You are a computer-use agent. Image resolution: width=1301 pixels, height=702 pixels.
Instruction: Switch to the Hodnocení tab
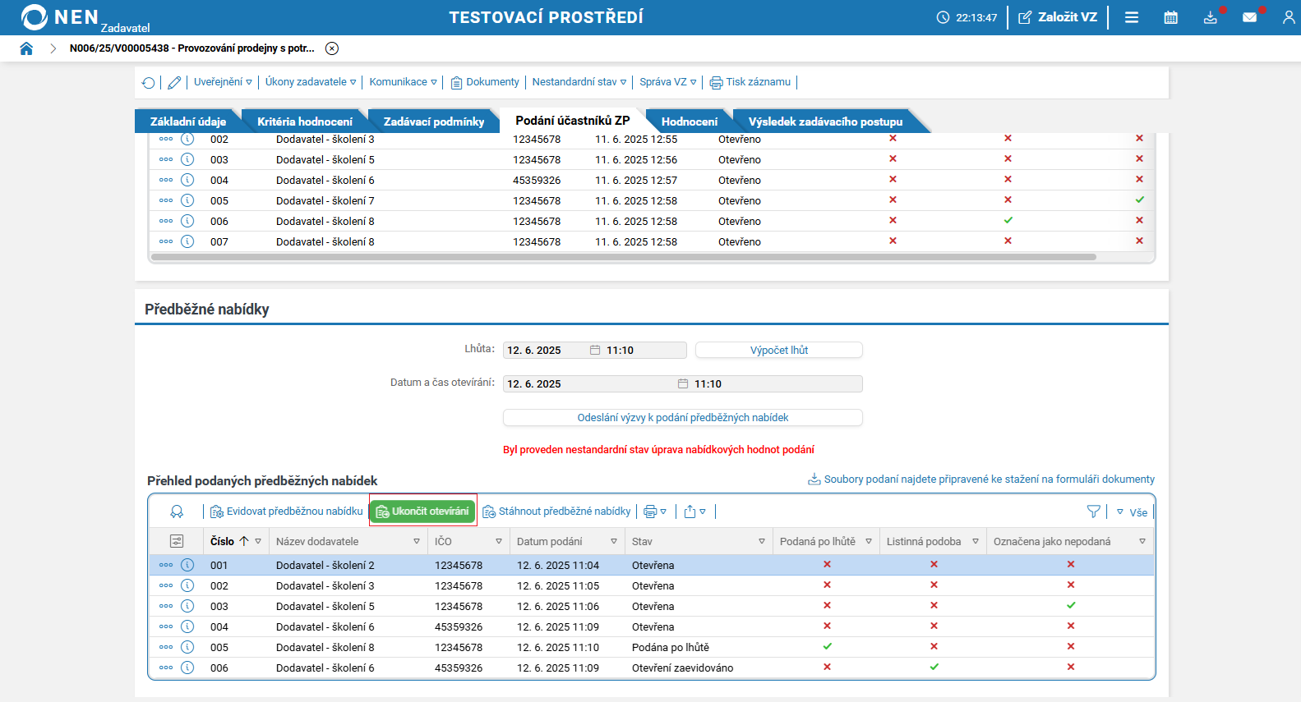coord(689,122)
